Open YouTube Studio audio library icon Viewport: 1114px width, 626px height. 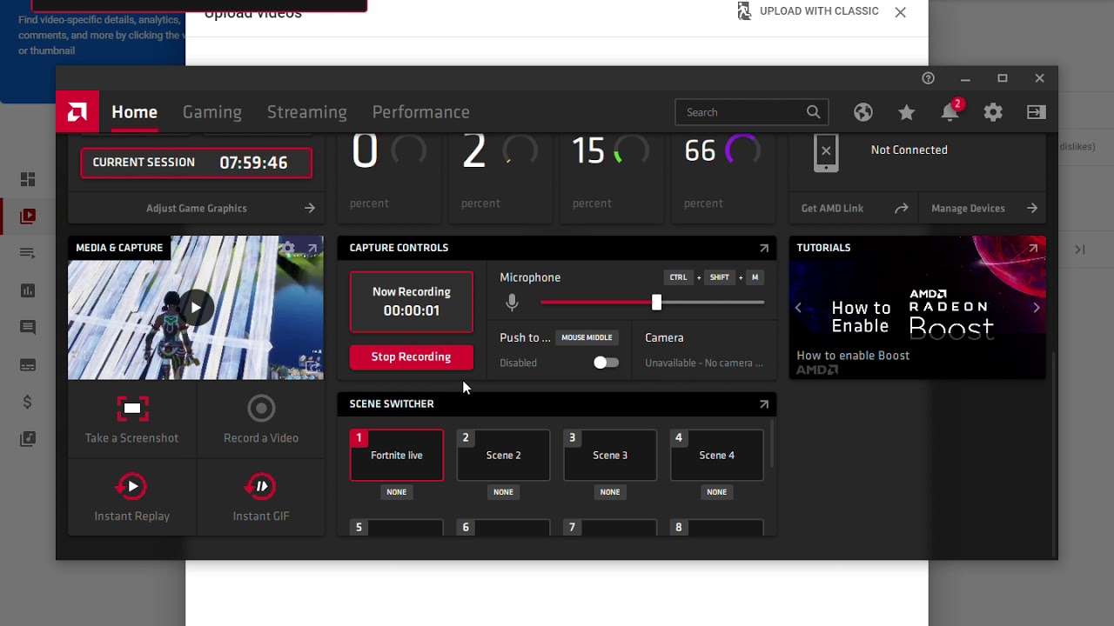[x=28, y=439]
